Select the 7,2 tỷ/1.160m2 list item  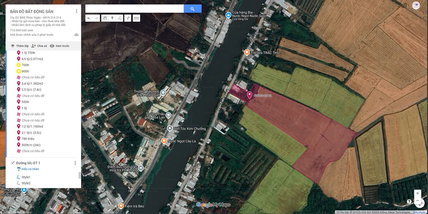click(x=32, y=127)
